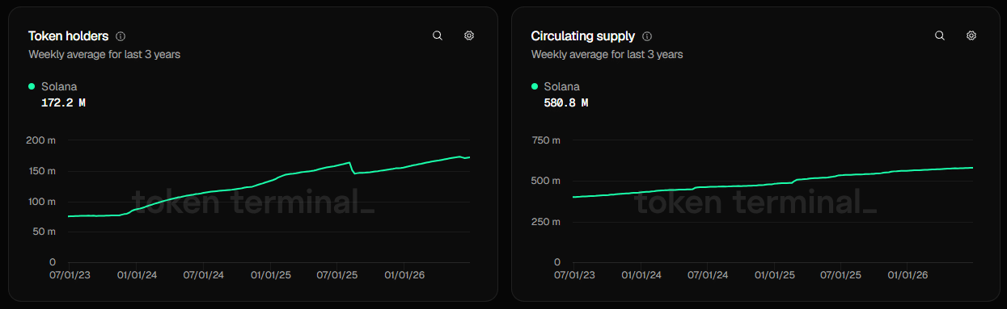Click info icon next to Circulating supply
Screen dimensions: 1007x309
pos(647,36)
